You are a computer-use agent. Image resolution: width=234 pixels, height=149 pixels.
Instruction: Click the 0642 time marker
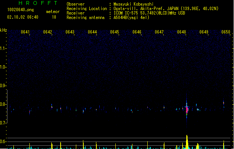click(48, 32)
